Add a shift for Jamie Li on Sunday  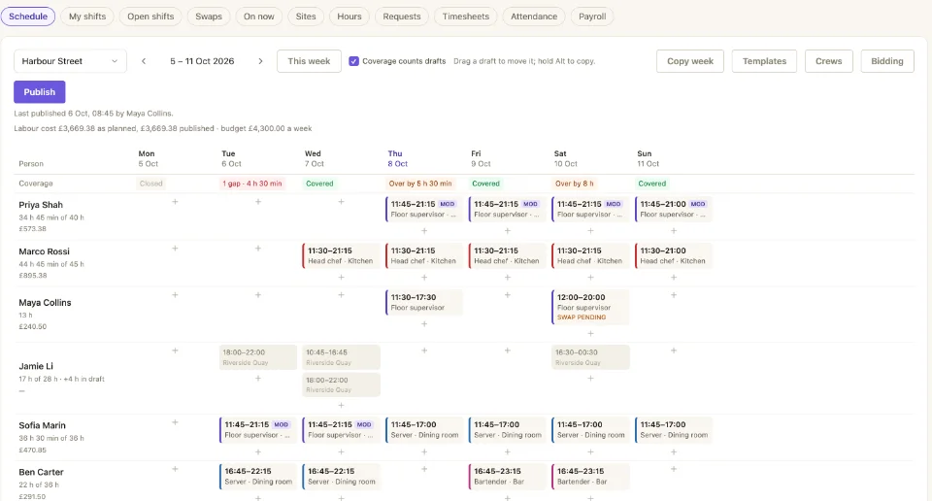coord(674,351)
